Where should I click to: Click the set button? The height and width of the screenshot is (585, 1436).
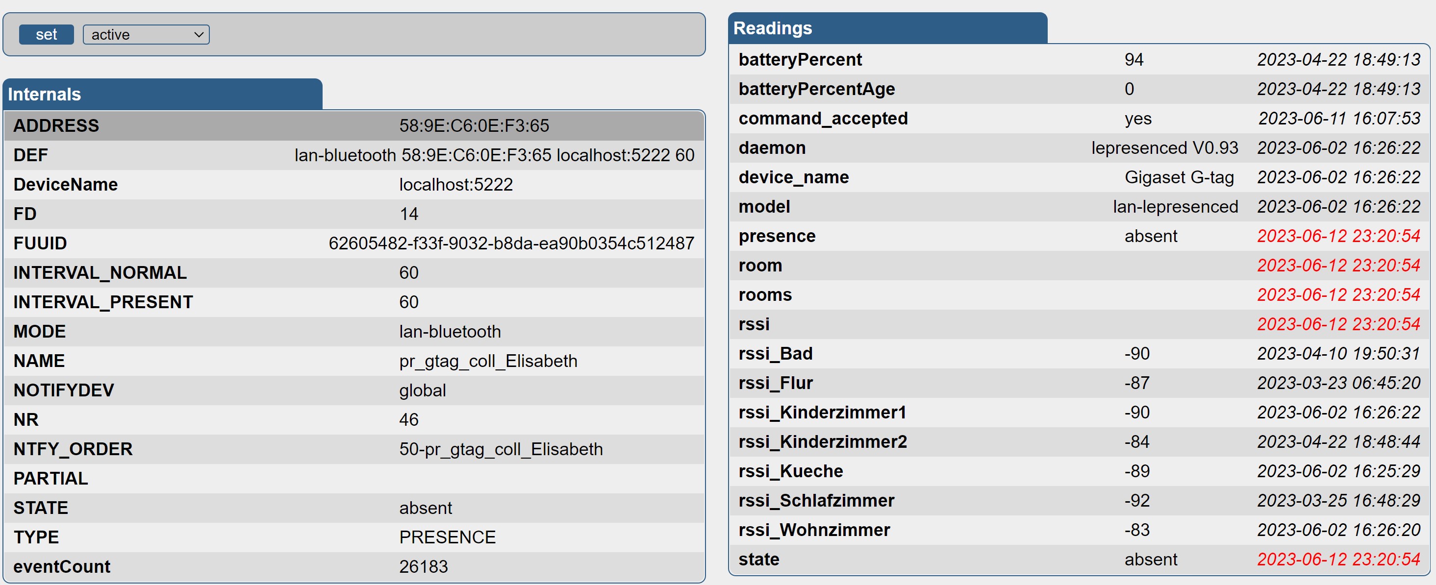[46, 34]
